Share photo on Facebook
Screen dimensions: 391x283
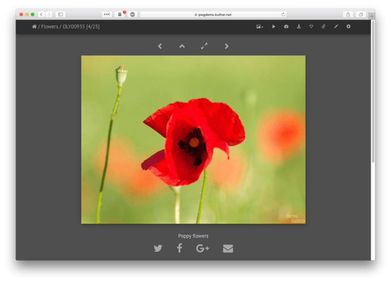pos(179,248)
